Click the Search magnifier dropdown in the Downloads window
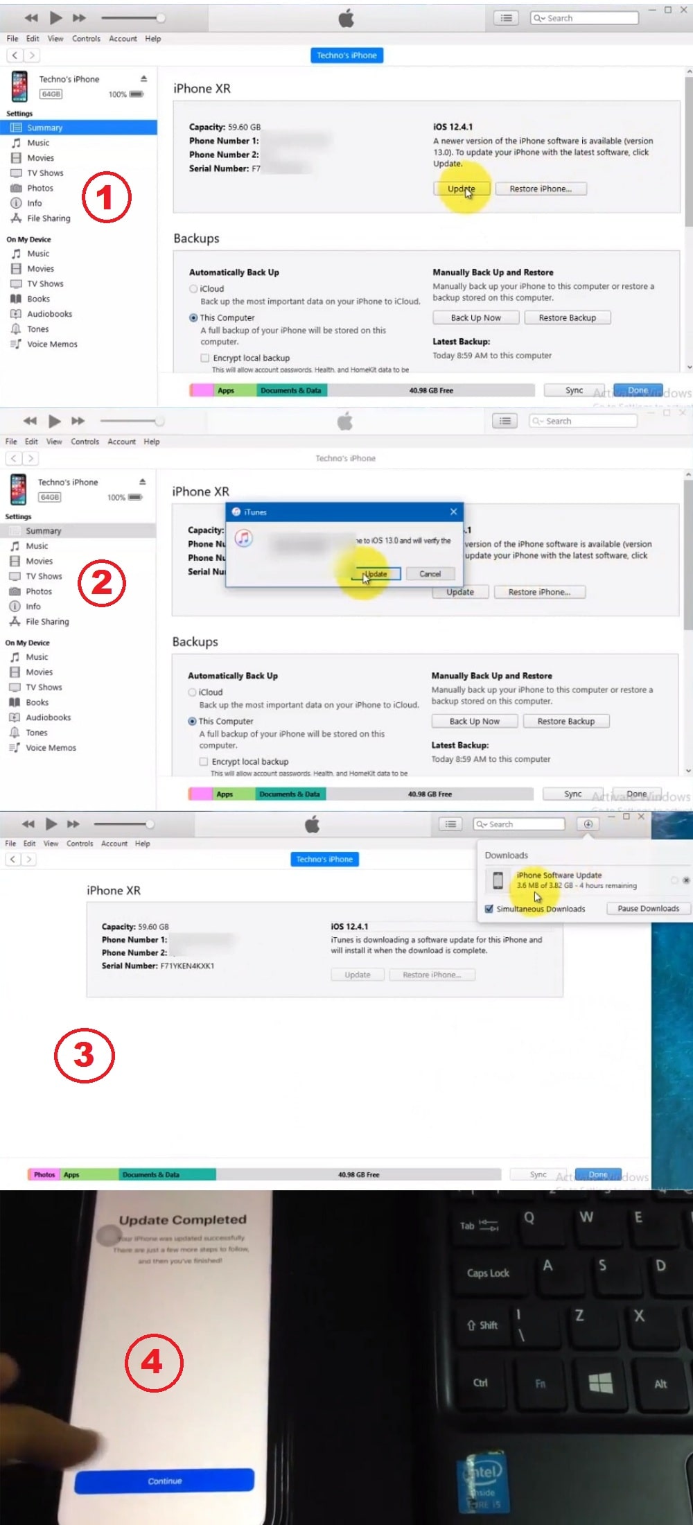Screen dimensions: 693x1525 pyautogui.click(x=482, y=824)
